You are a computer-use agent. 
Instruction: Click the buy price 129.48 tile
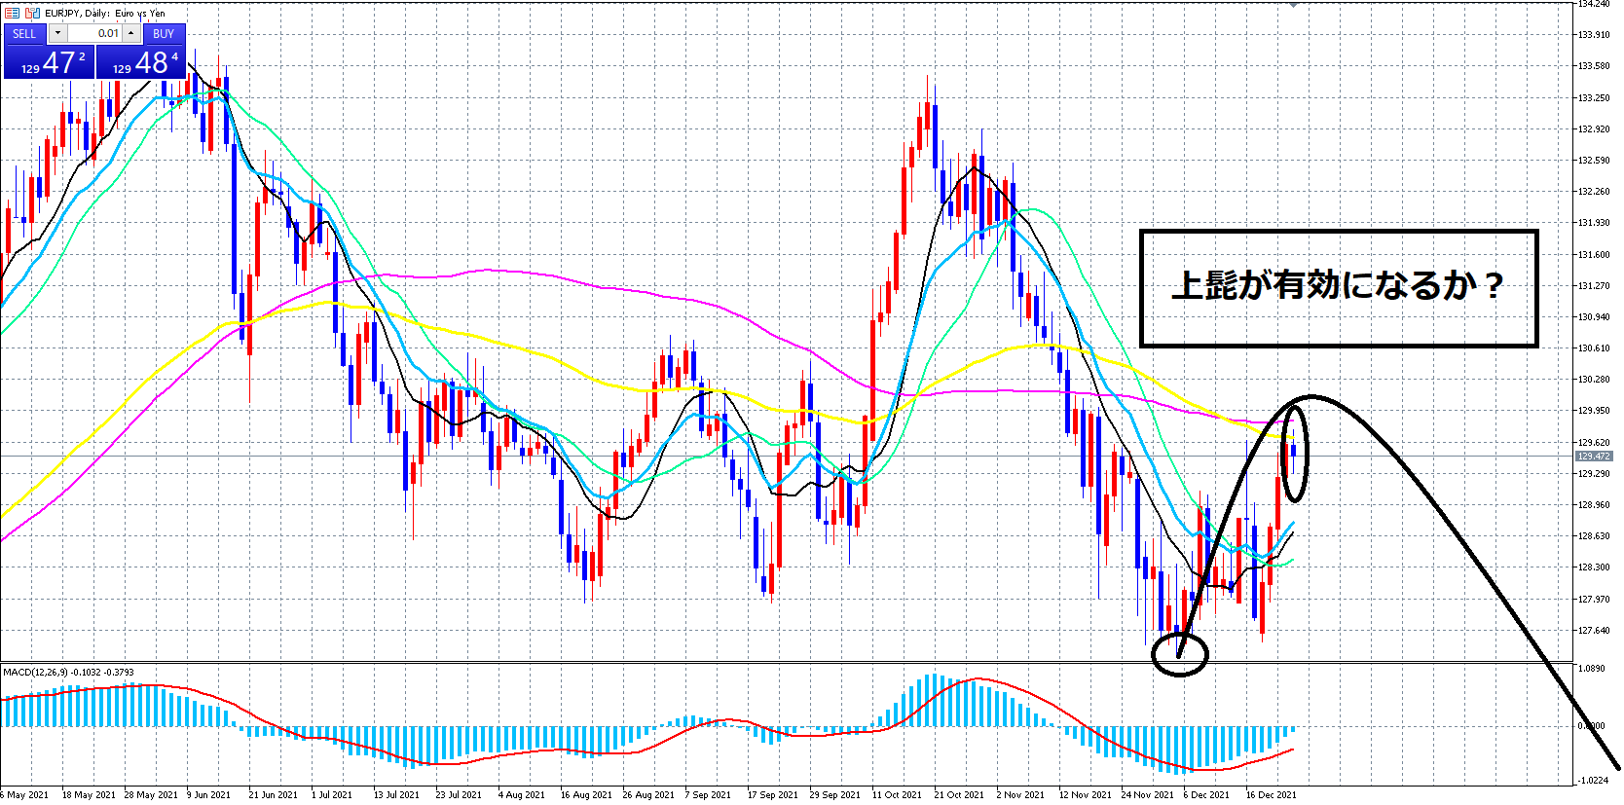coord(141,62)
